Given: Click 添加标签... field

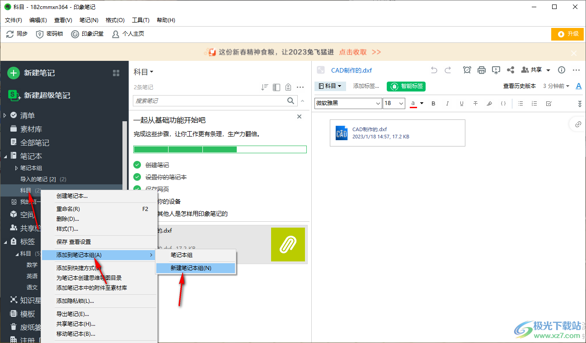Looking at the screenshot, I should point(366,86).
